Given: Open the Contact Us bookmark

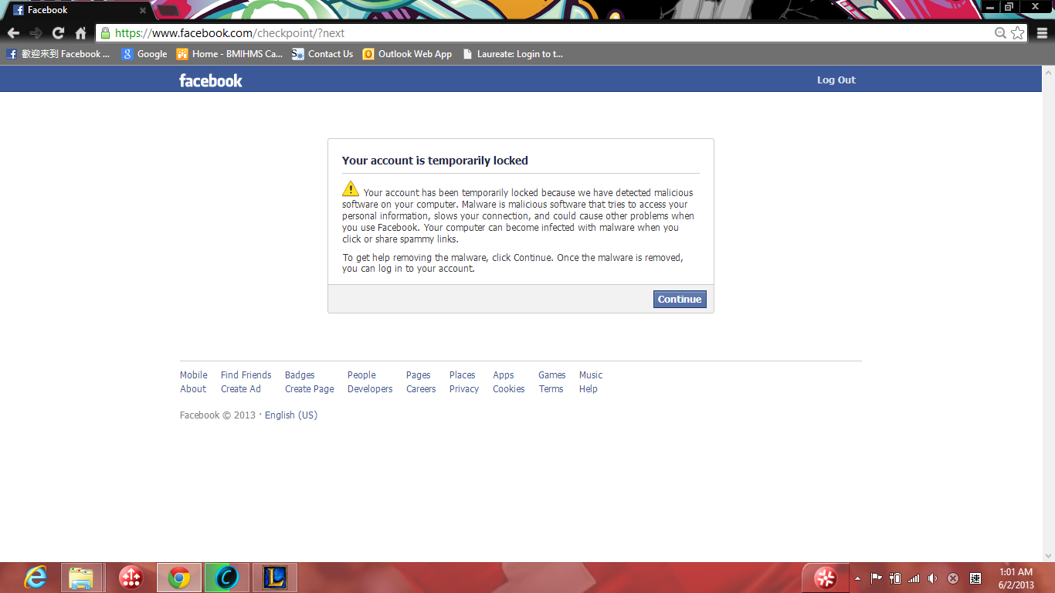Looking at the screenshot, I should click(323, 54).
